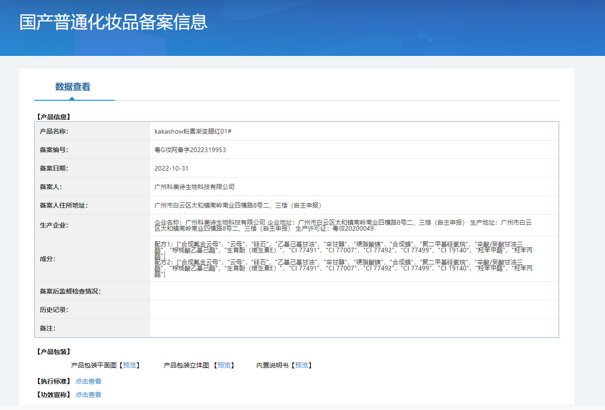Select the 配方2 ingredient list
This screenshot has height=410, width=605.
(343, 269)
